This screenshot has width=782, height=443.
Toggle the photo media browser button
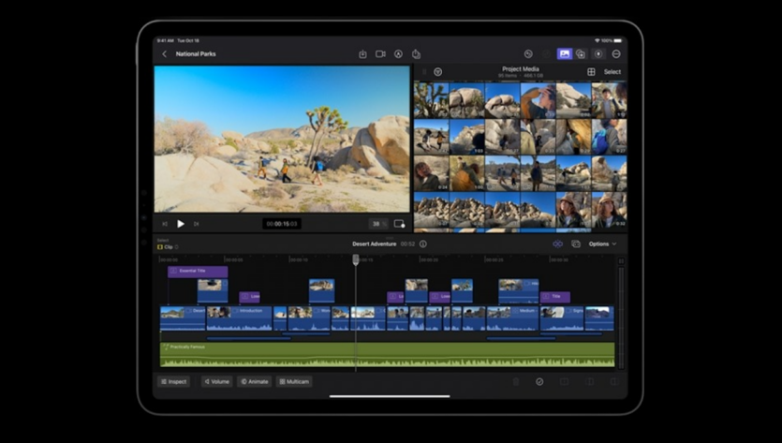coord(564,54)
